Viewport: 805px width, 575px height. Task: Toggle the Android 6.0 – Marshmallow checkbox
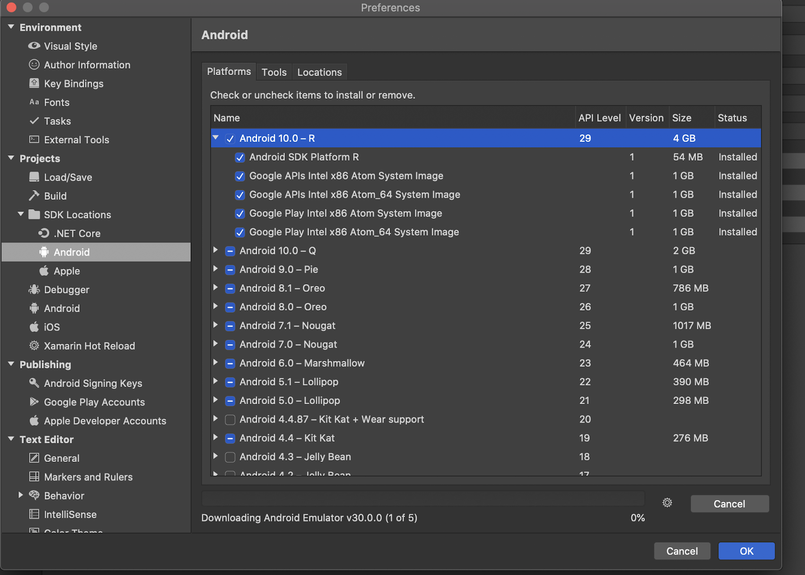[230, 363]
